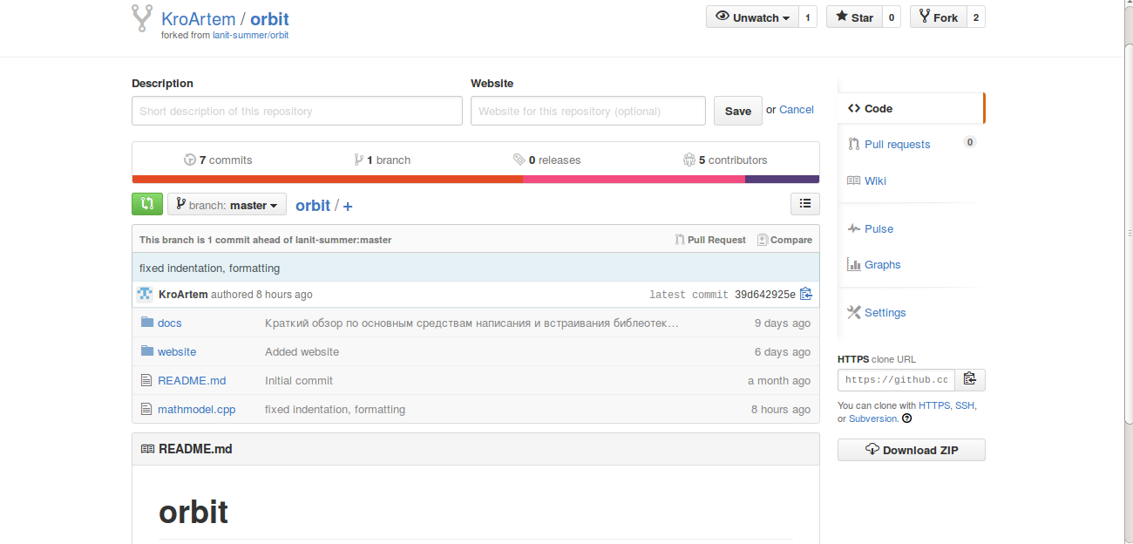The height and width of the screenshot is (544, 1133).
Task: Click the docs folder icon
Action: 146,323
